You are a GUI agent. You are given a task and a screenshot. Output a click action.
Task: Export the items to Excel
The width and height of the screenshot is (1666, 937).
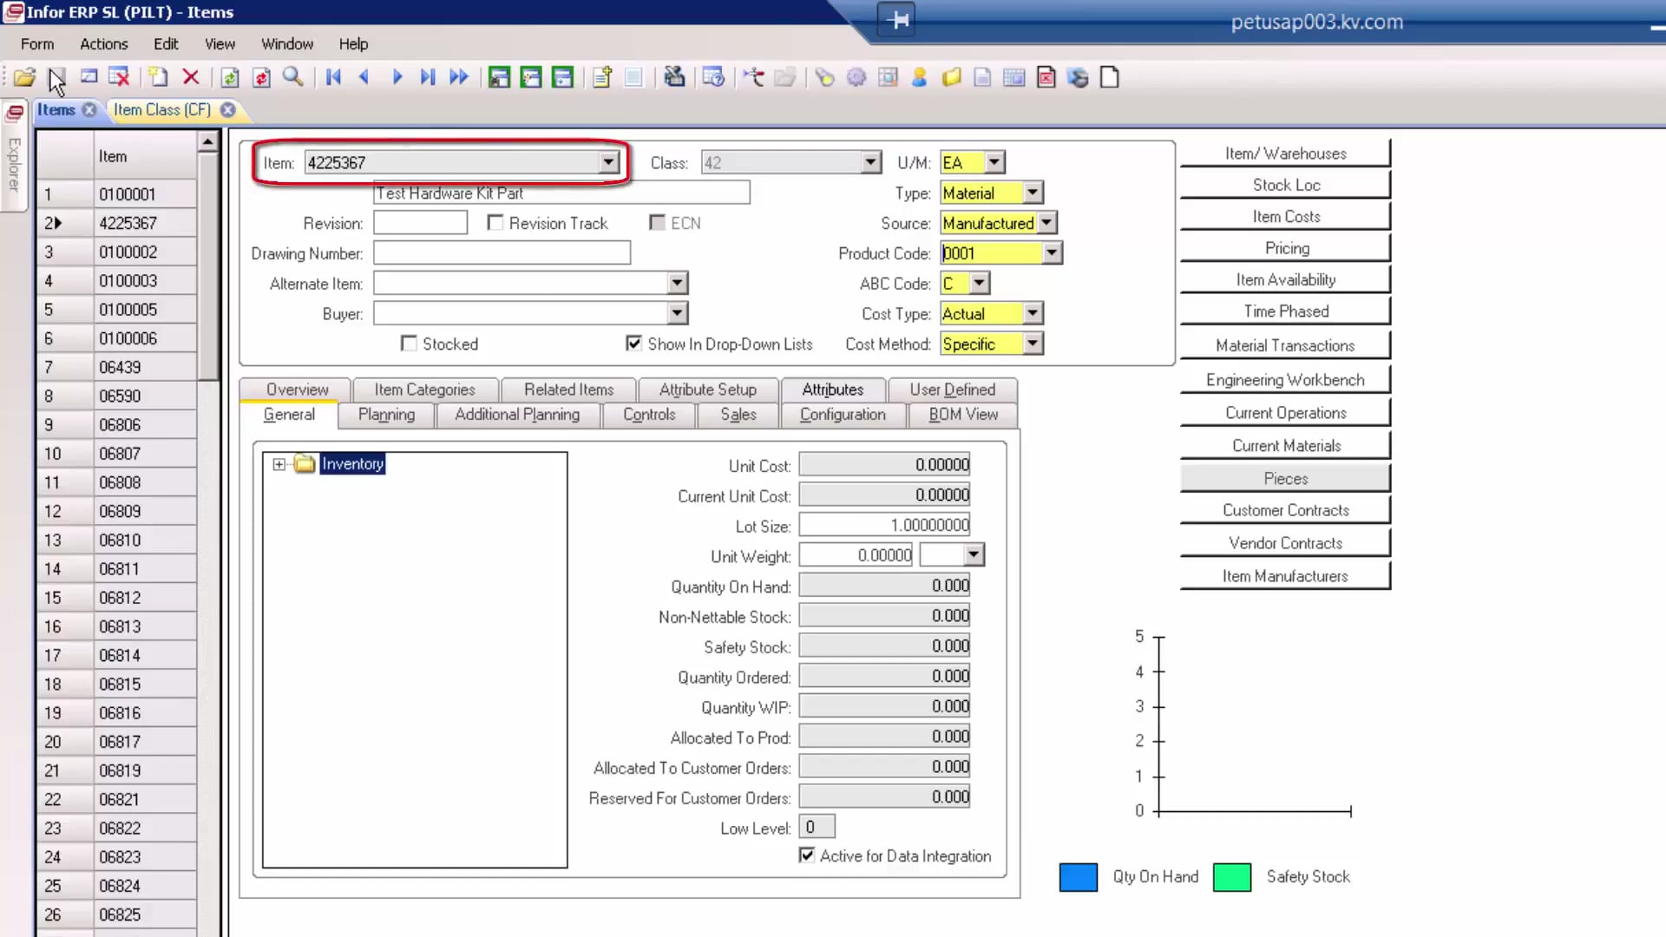coord(1046,77)
